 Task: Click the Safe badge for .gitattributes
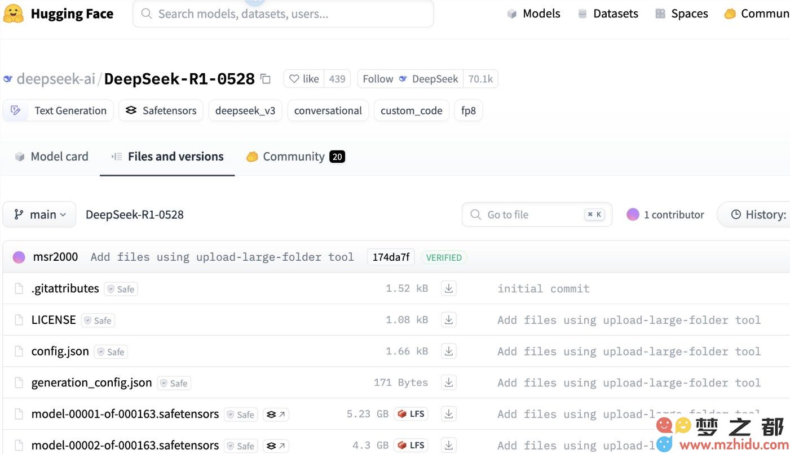click(x=121, y=289)
